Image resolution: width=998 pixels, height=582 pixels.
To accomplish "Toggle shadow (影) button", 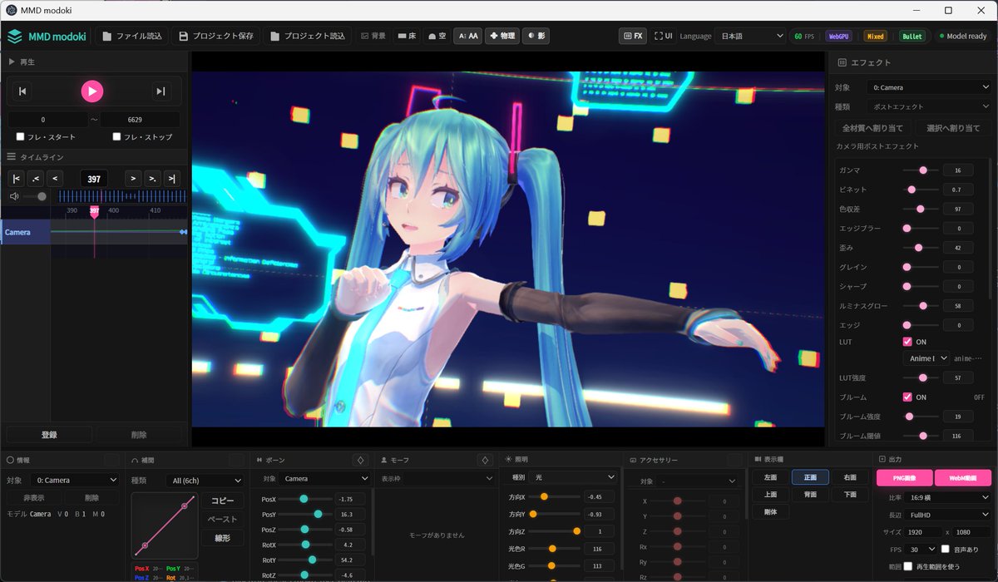I will (536, 37).
